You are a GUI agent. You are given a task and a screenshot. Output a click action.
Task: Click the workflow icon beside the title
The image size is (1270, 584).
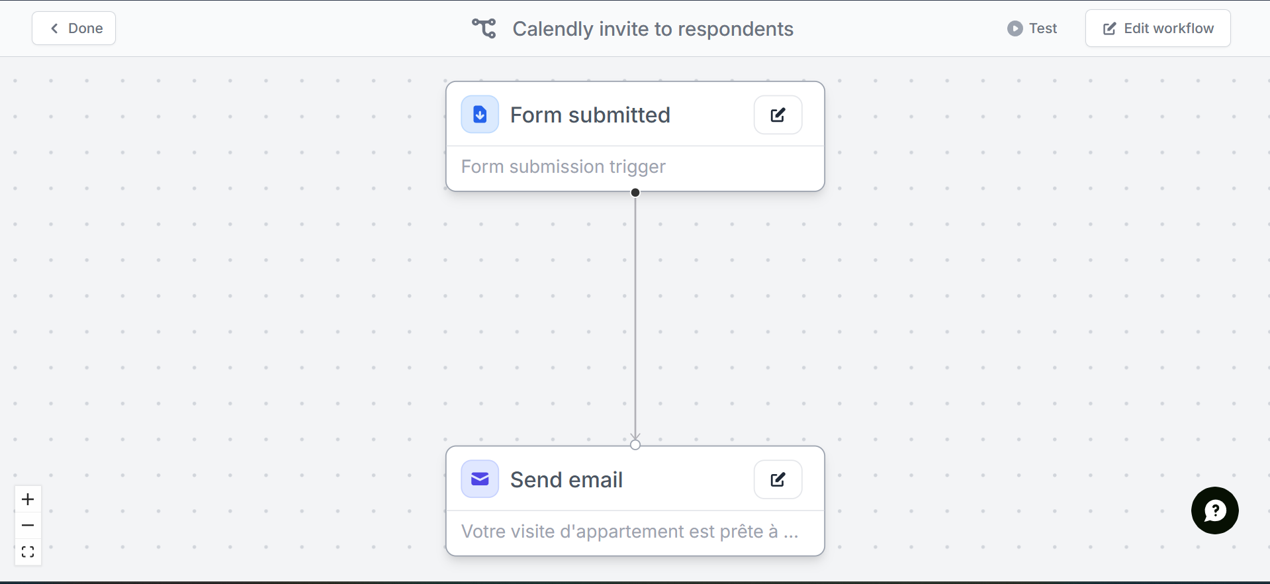point(484,28)
